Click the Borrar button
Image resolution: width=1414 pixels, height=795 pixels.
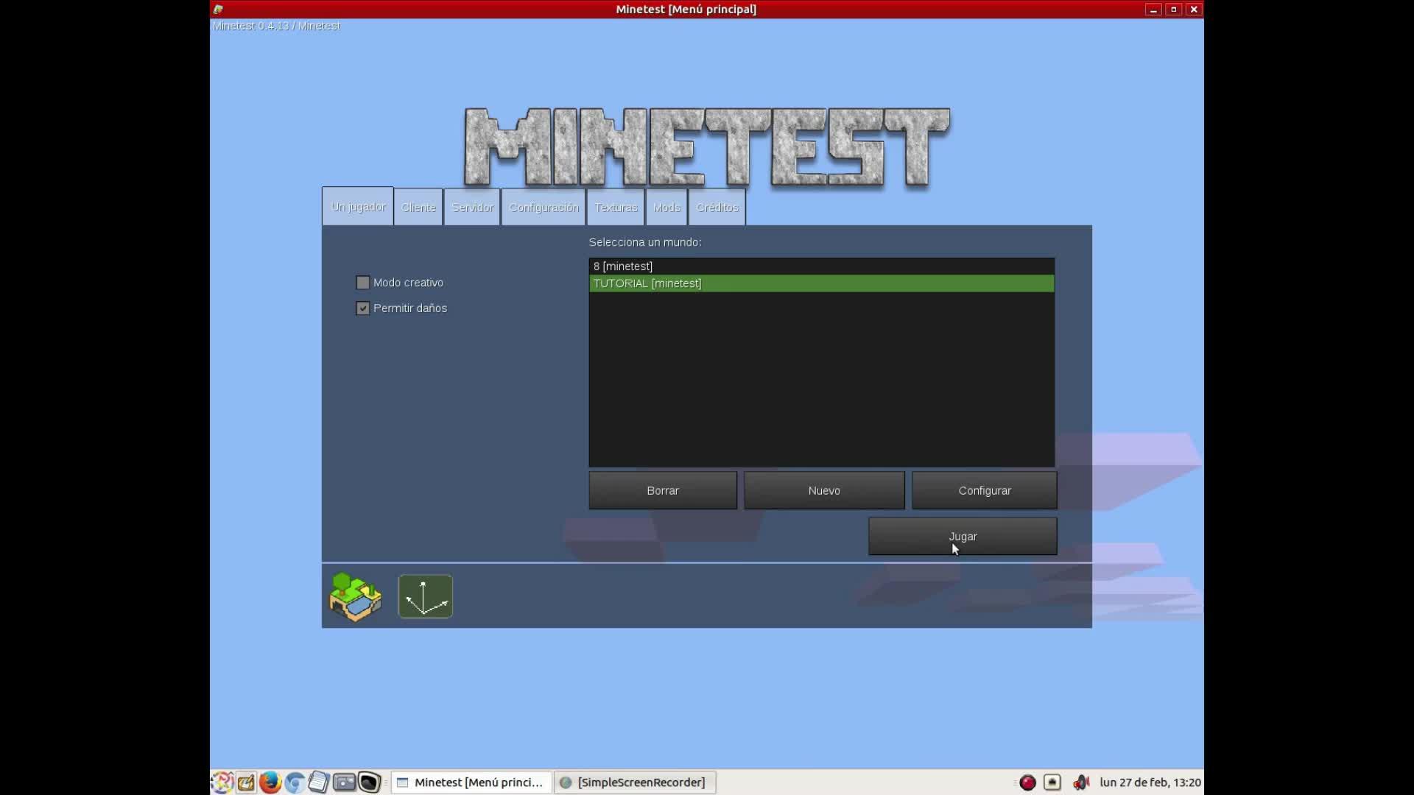pos(662,490)
